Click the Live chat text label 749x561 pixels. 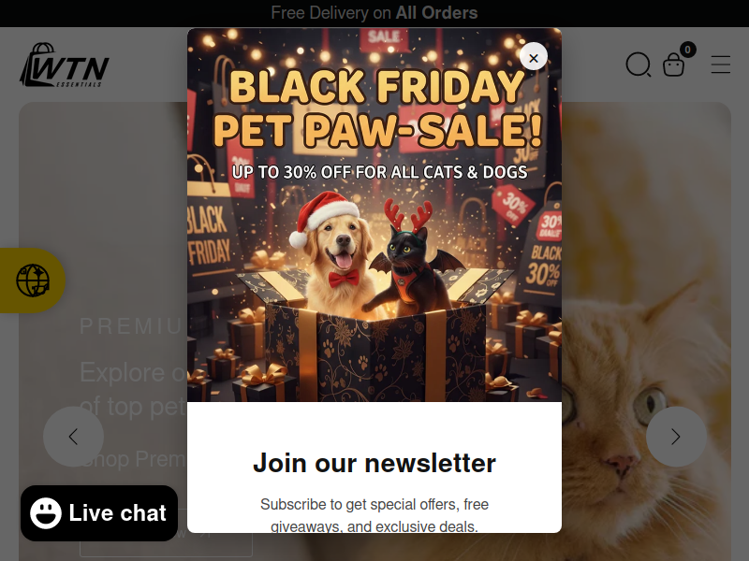pyautogui.click(x=118, y=513)
